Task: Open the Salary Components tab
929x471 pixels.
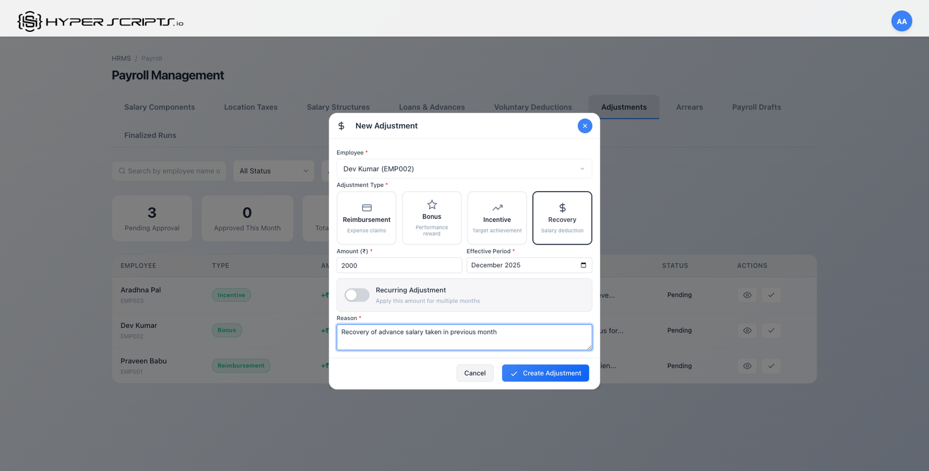Action: click(159, 107)
